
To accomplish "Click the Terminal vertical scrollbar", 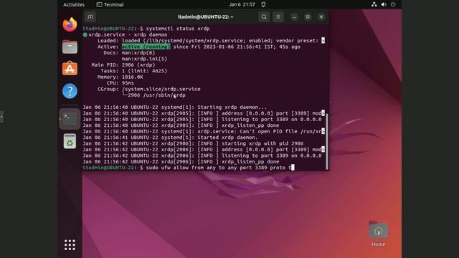I will [327, 142].
